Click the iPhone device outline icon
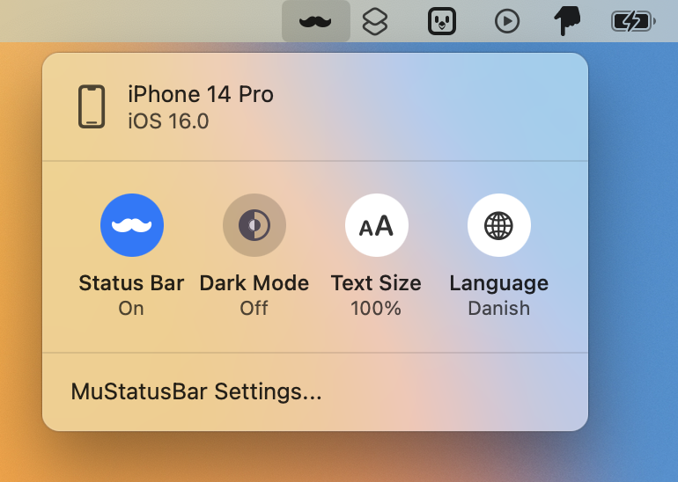Image resolution: width=678 pixels, height=482 pixels. (92, 106)
